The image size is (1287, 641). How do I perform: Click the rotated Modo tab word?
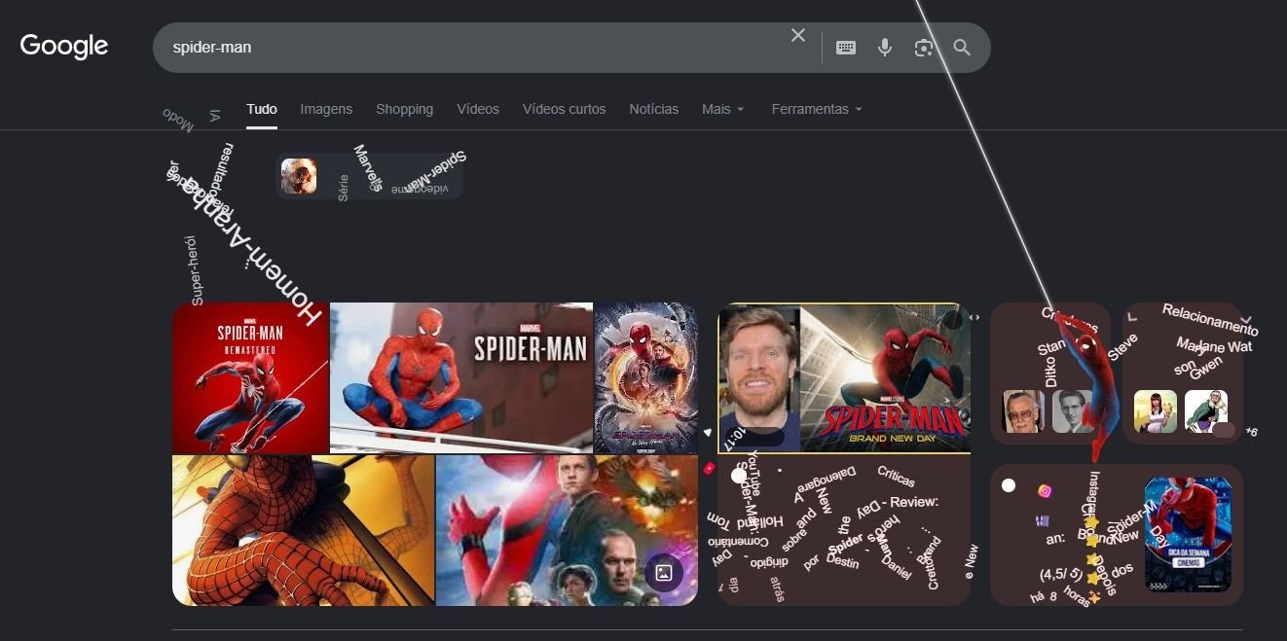point(178,121)
